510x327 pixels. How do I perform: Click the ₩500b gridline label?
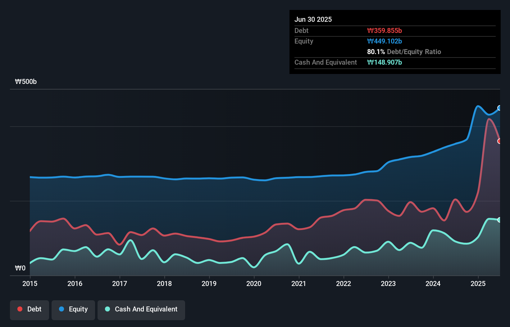click(x=26, y=81)
